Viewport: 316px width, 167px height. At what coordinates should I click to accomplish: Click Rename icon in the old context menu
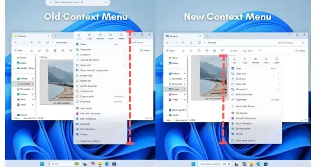100,35
